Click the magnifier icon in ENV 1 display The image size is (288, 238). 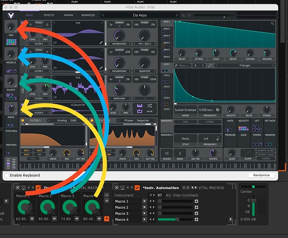point(272,23)
